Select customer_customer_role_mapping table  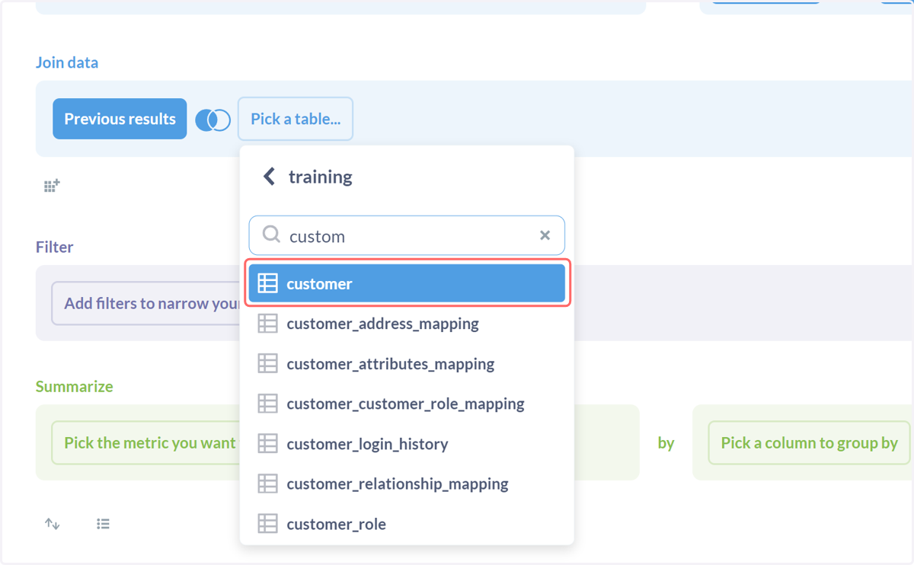point(407,404)
